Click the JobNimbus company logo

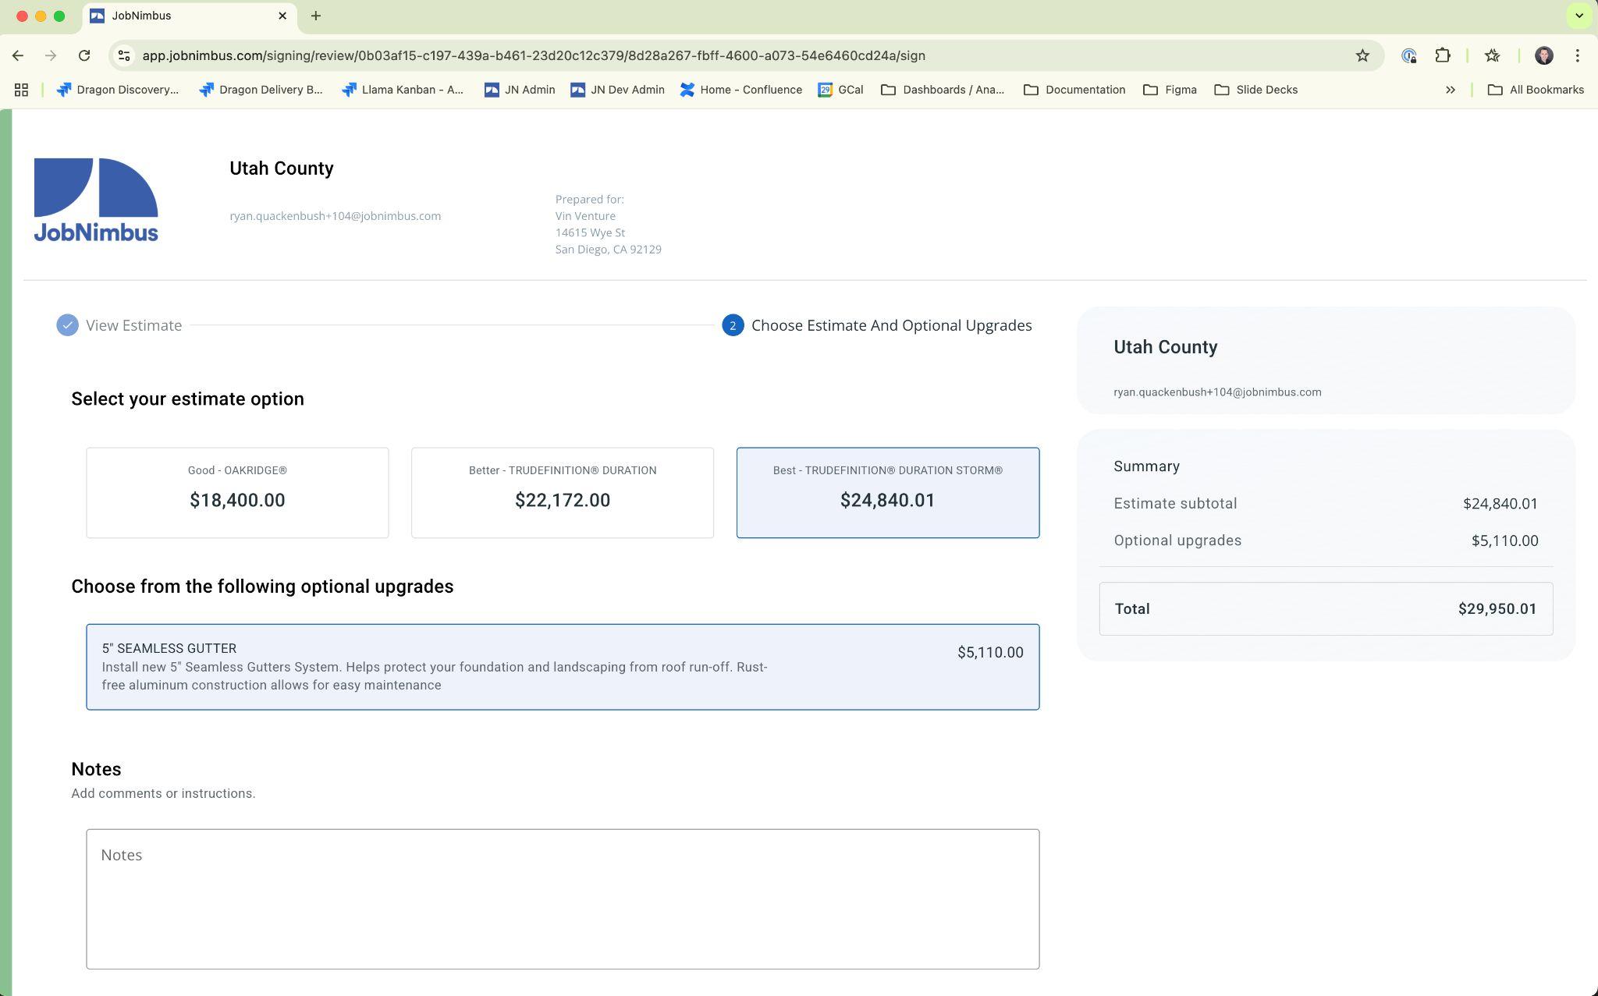point(96,200)
